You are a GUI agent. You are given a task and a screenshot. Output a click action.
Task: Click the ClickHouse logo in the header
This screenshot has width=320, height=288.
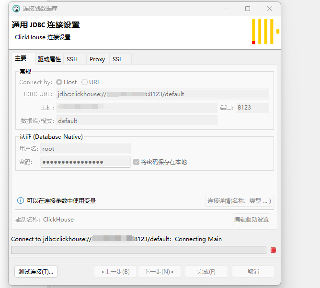coord(265,32)
